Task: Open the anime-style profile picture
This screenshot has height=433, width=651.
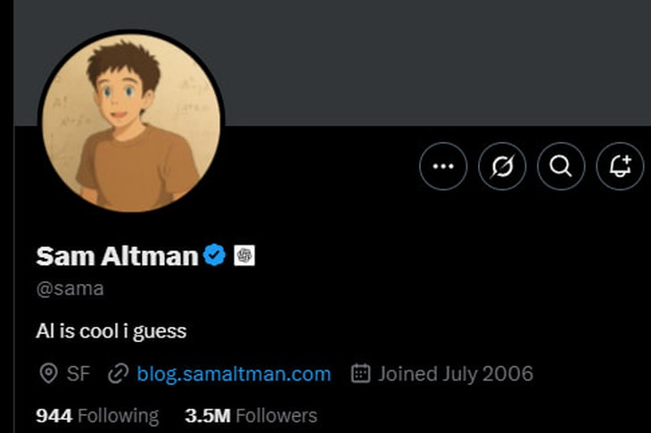Action: click(131, 124)
